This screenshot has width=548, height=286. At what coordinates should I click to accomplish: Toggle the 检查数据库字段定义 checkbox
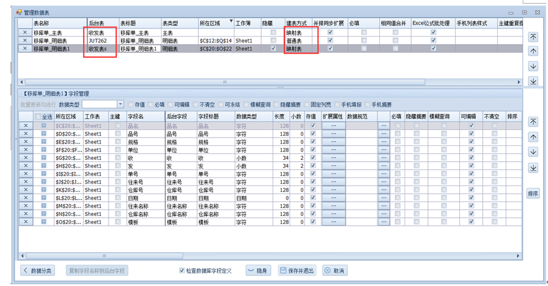[x=183, y=271]
